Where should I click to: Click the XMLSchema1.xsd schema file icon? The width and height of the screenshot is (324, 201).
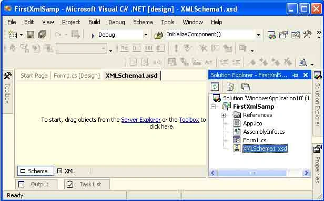(x=237, y=149)
